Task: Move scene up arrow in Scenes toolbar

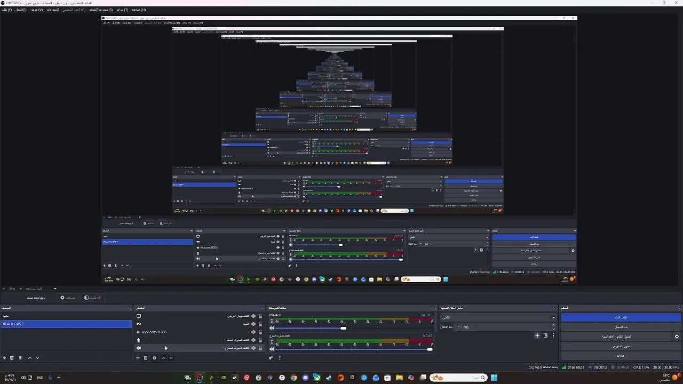Action: tap(30, 358)
